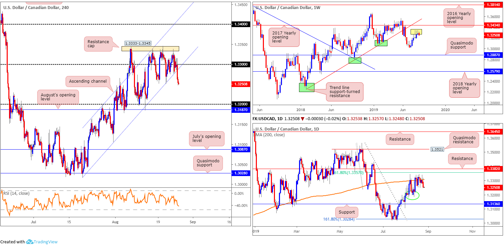
Task: Click the 1.34000 price tag
Action: point(240,24)
